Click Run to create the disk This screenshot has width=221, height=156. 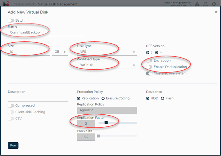[x=13, y=146]
